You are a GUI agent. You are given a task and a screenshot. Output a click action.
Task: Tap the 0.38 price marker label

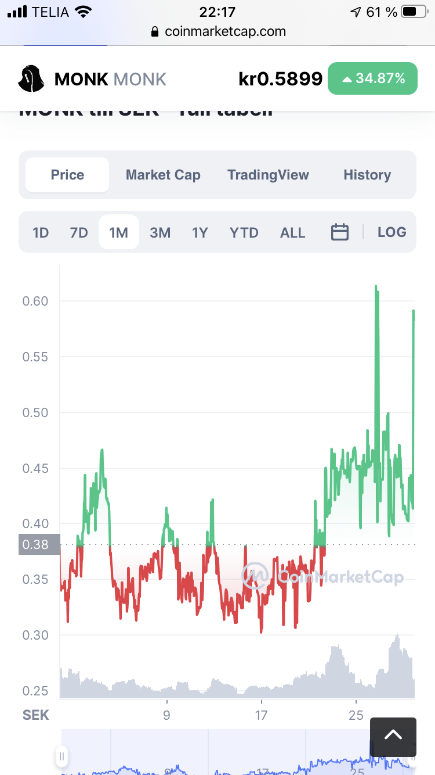click(x=39, y=544)
